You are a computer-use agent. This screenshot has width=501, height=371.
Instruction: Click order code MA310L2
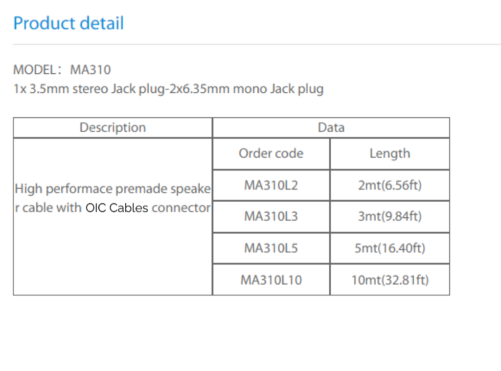(x=271, y=185)
